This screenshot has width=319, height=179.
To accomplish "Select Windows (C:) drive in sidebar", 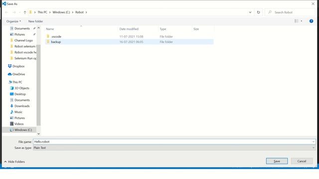I will (x=23, y=130).
